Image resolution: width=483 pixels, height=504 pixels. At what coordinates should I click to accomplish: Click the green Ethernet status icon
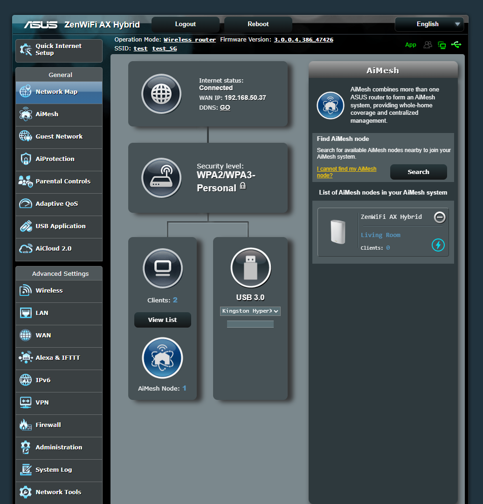tap(442, 45)
